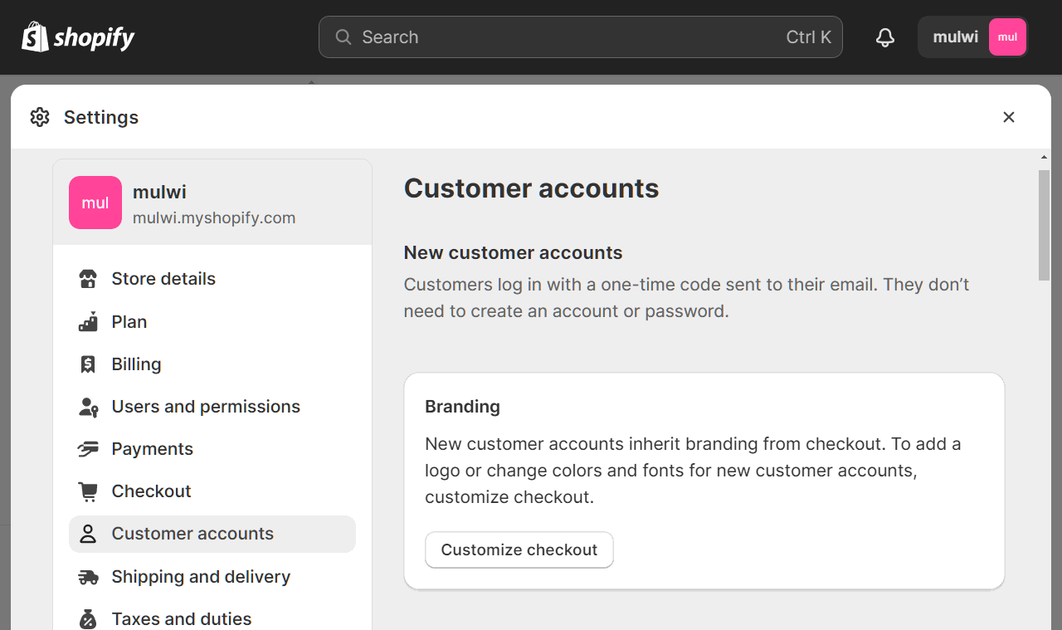The image size is (1062, 630).
Task: Click the search bar
Action: [x=581, y=37]
